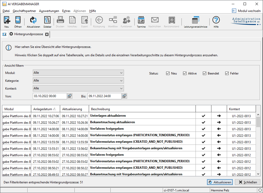Screen dimensions: 263x193
Task: Click into the Bis date field
Action: [104, 96]
